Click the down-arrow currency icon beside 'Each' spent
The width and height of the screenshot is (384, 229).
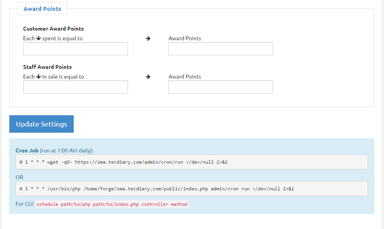coord(38,38)
